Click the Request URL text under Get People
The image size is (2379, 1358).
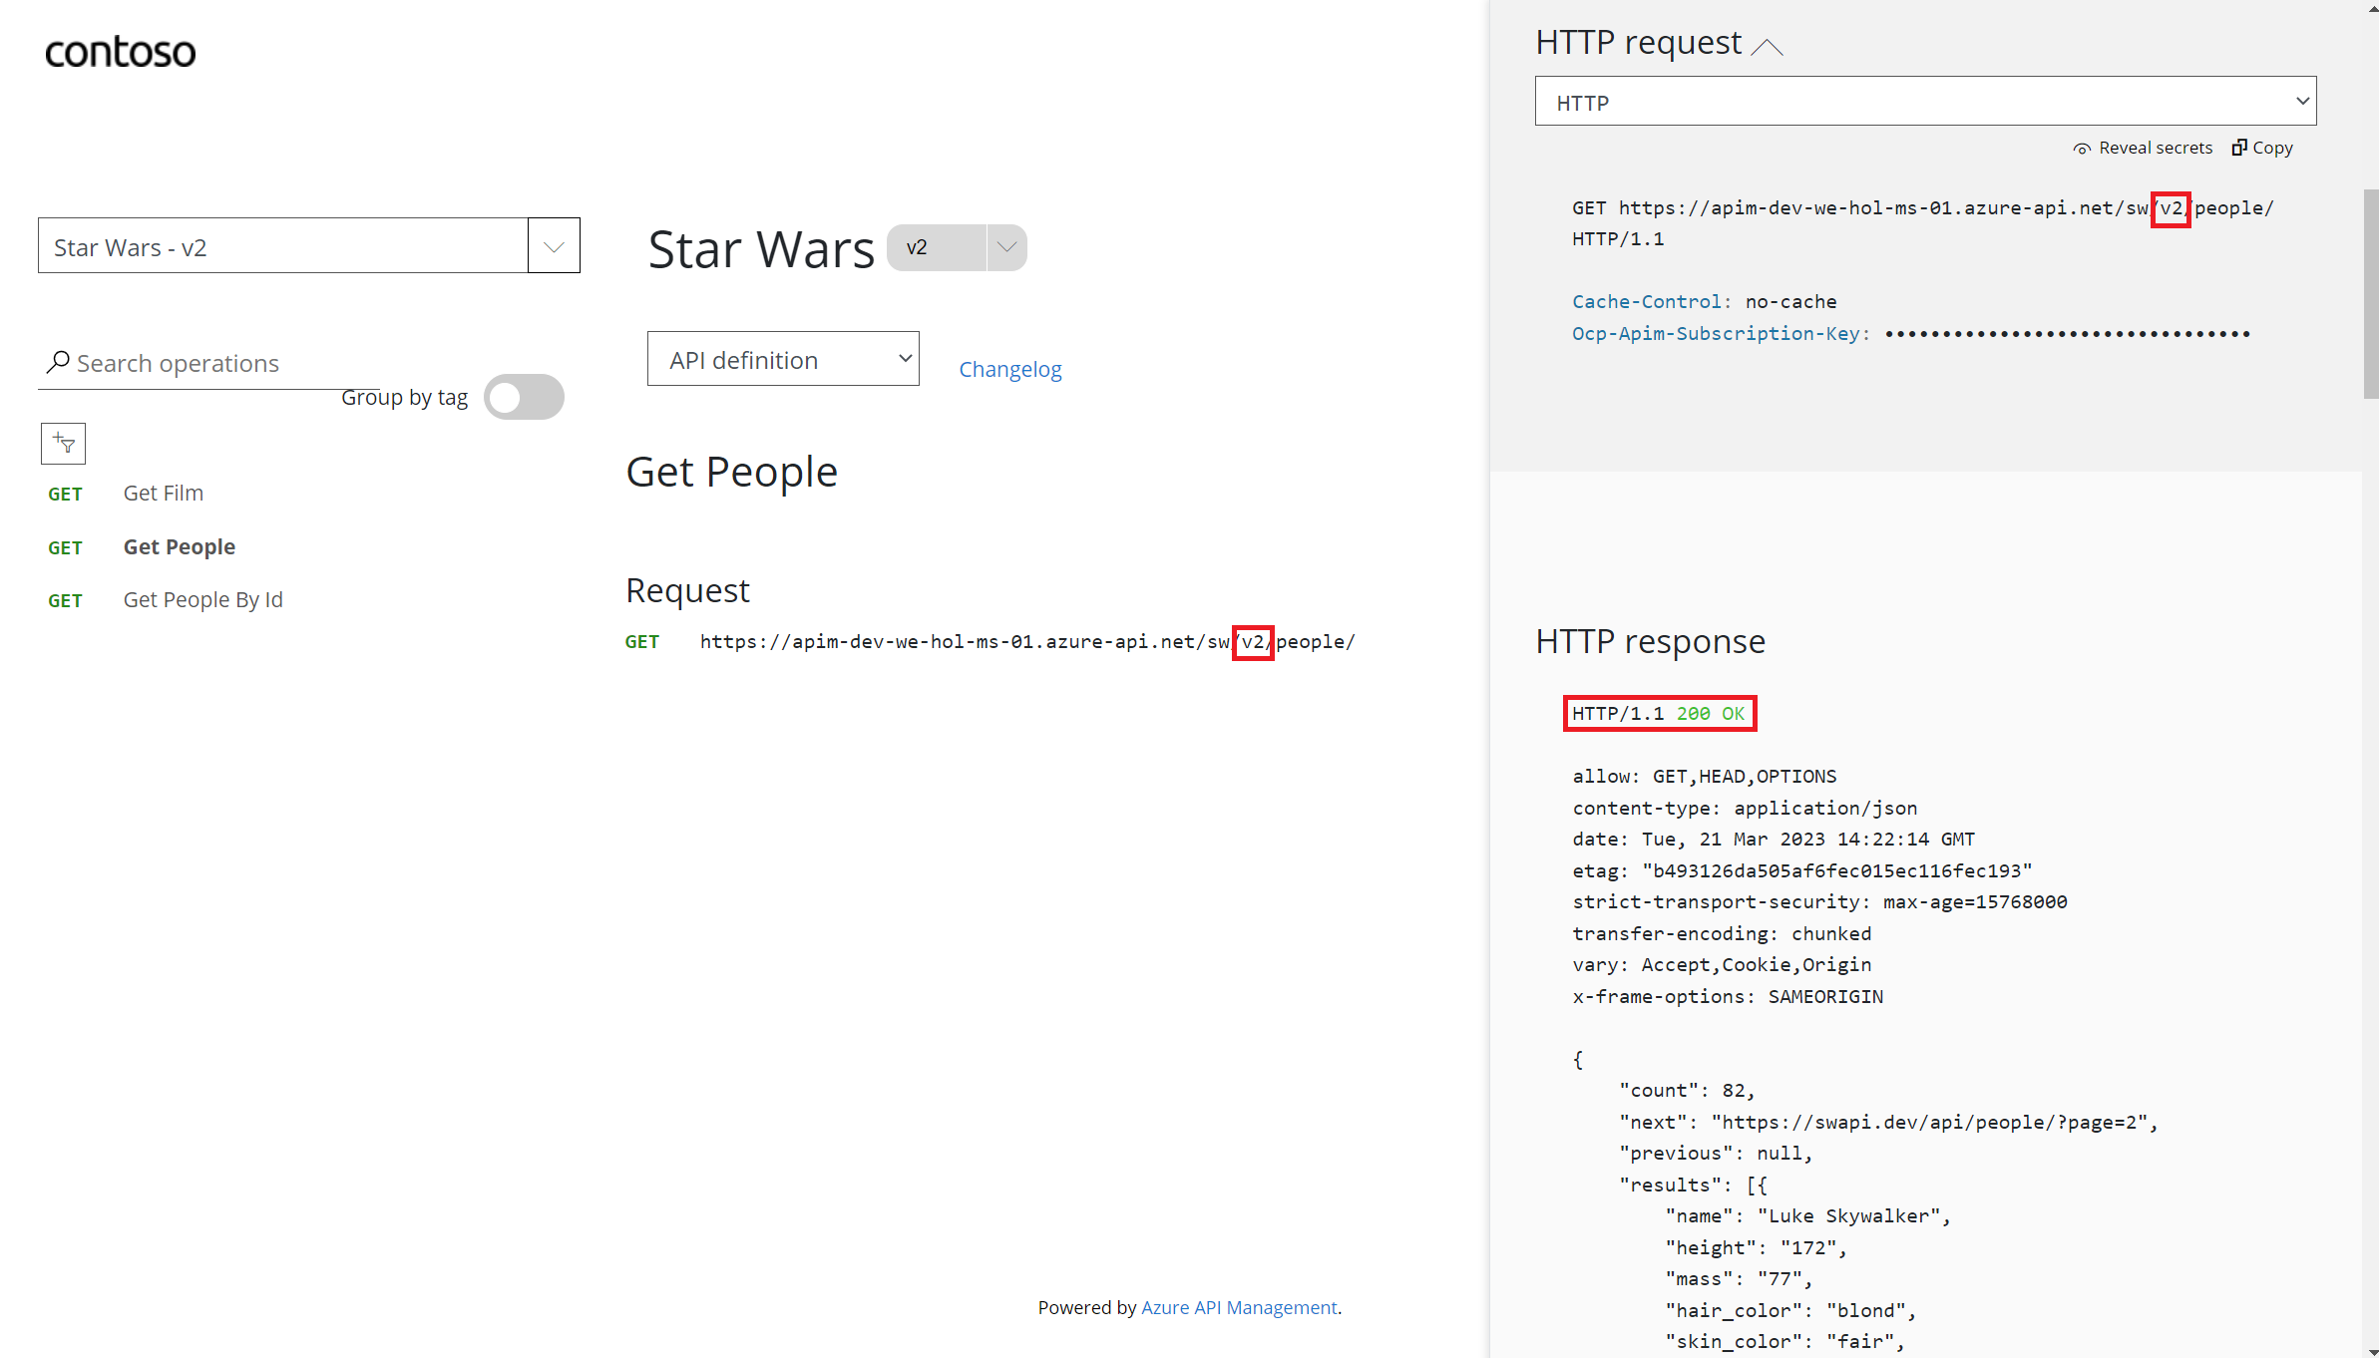[1027, 641]
